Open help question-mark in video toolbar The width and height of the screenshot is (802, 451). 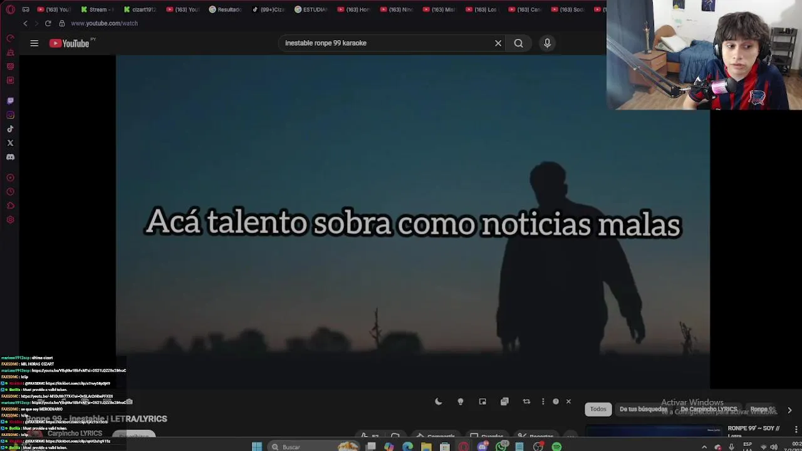[x=556, y=402]
